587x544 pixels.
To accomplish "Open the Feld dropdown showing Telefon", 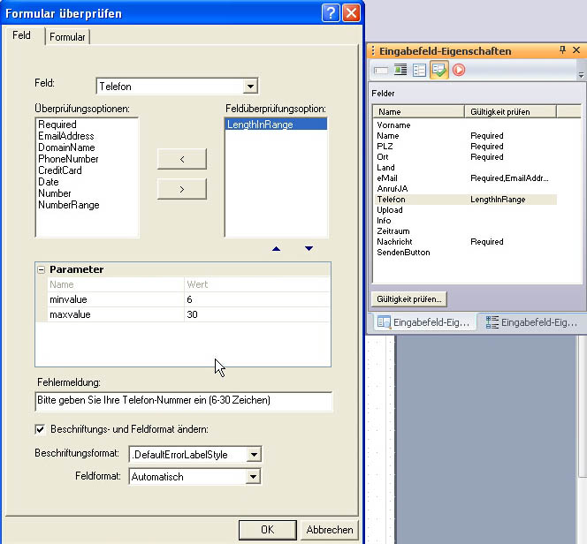I will point(251,86).
